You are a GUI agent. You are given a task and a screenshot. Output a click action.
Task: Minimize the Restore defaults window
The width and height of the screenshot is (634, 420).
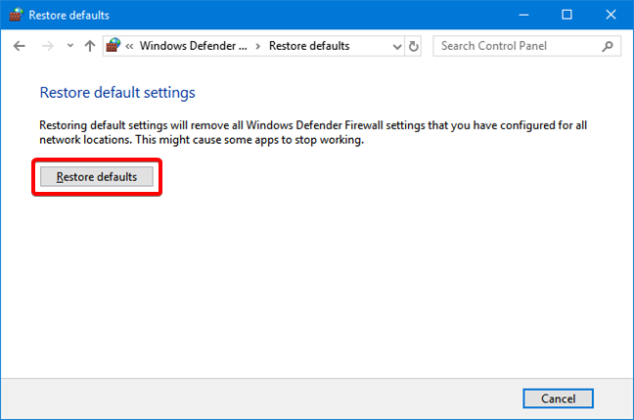pos(524,15)
